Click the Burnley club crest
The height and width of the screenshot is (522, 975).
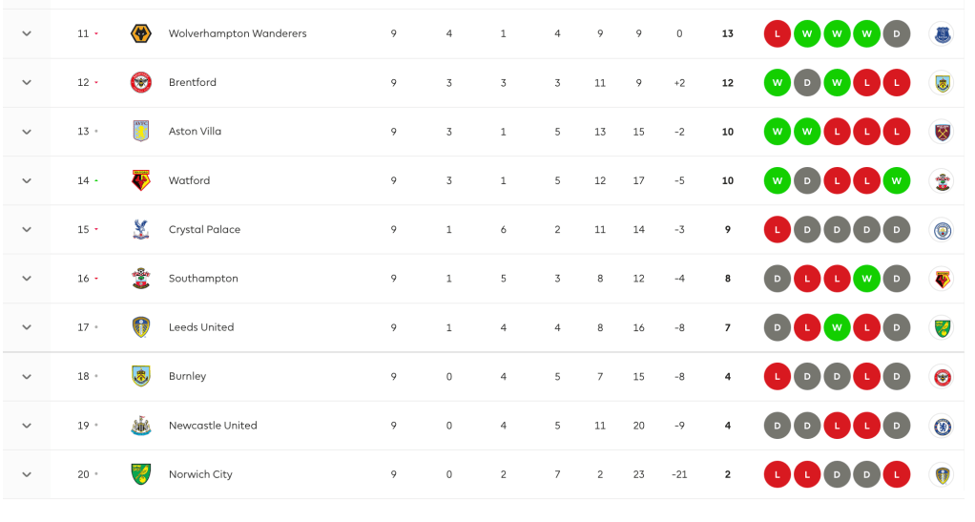click(141, 377)
